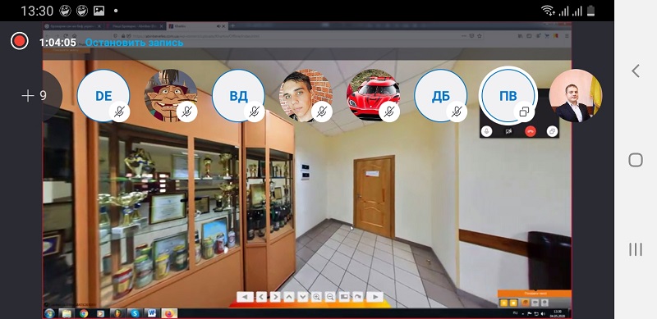Click microphone button in small call window
Image resolution: width=657 pixels, height=319 pixels.
coord(486,131)
